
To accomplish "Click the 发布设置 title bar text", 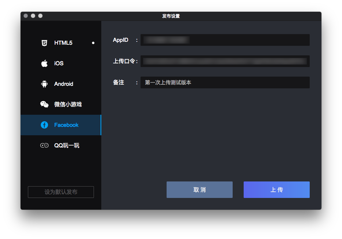I will [x=171, y=16].
